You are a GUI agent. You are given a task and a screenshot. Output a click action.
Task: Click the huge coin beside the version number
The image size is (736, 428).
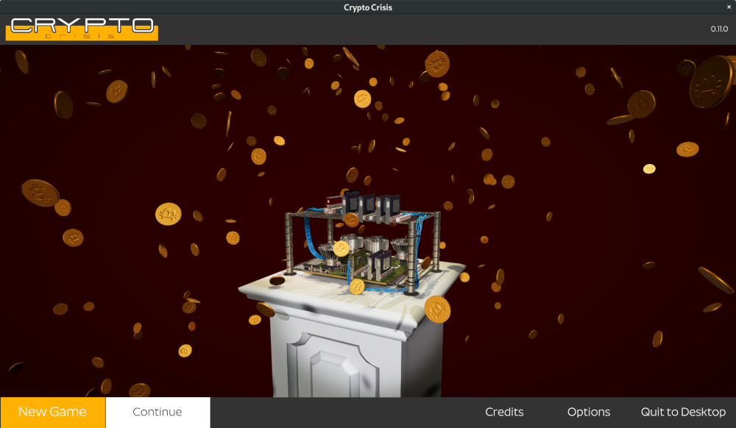click(710, 81)
